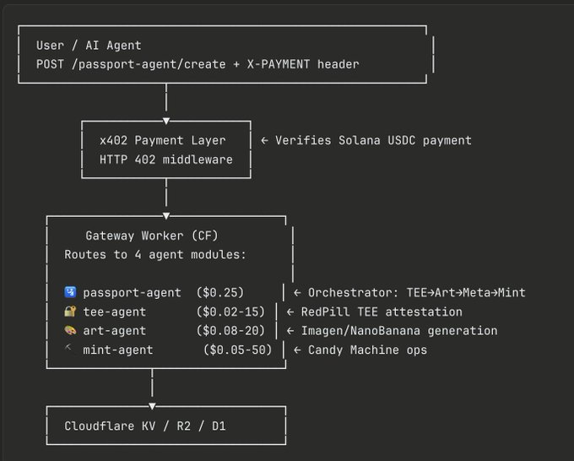The height and width of the screenshot is (461, 574).
Task: Click the left arrow before RedPill TEE attestation
Action: point(291,312)
